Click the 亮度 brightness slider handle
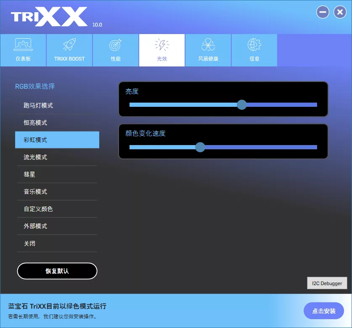352x328 pixels. coord(242,105)
